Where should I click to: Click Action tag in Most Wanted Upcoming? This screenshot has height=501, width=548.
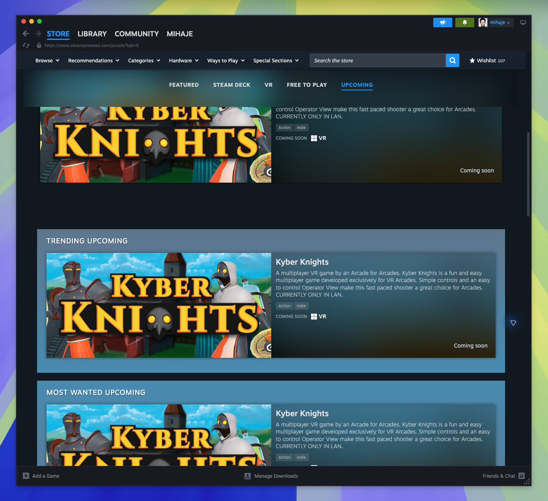pos(284,457)
